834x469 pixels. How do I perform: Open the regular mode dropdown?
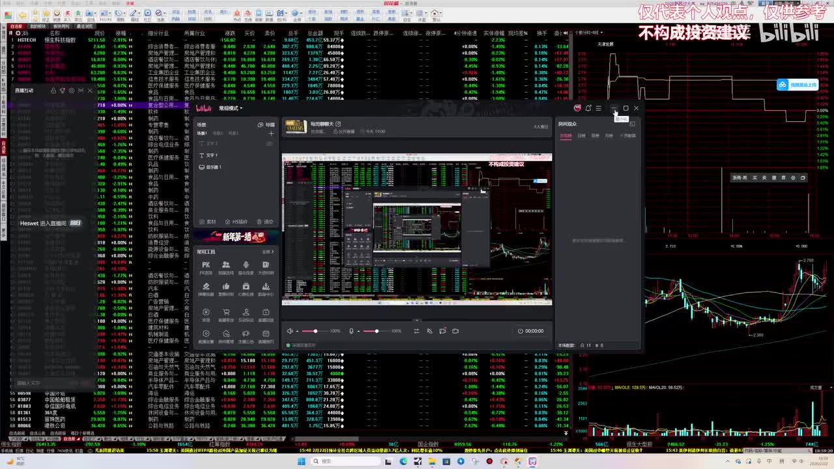coord(231,108)
